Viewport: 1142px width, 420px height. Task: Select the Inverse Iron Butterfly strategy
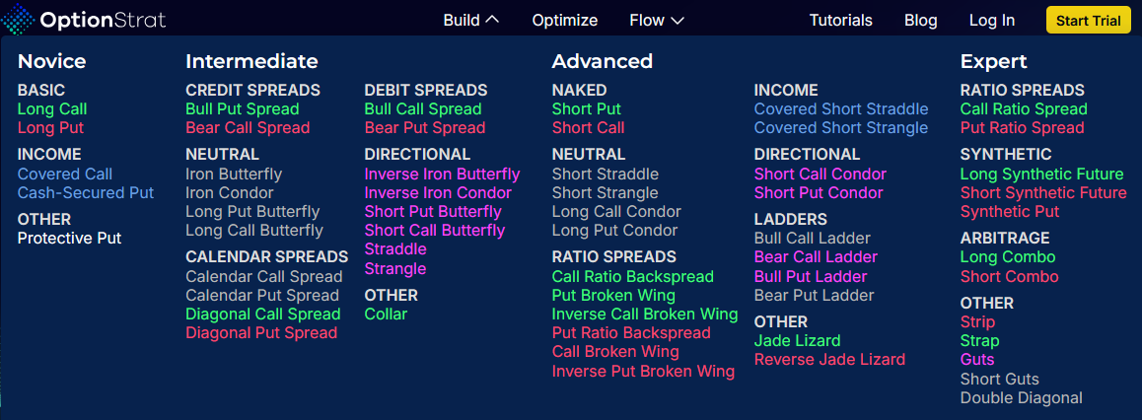click(442, 174)
